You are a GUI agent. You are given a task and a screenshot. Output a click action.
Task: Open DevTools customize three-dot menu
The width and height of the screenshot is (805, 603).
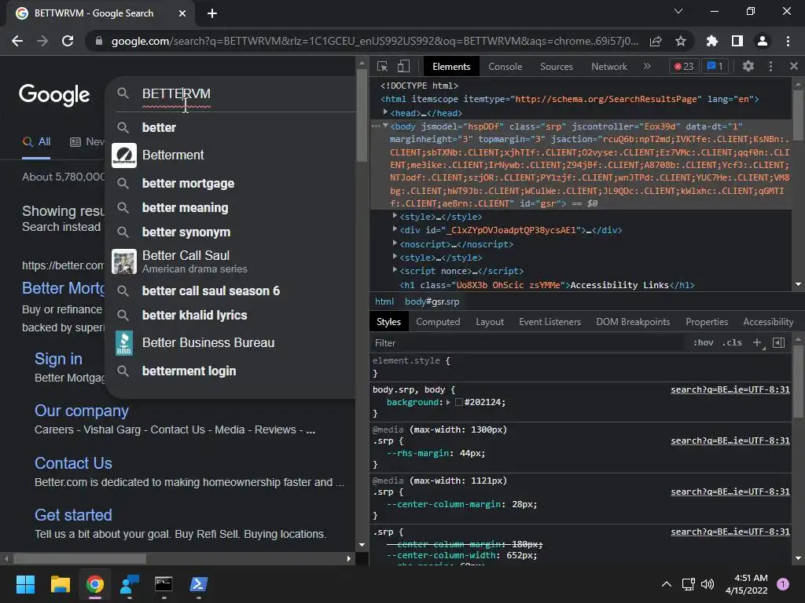770,66
